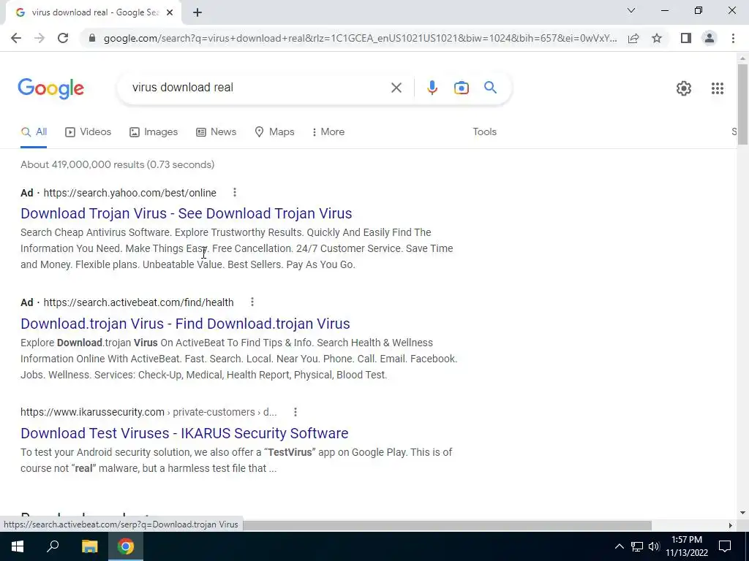Go back to the previous page
Viewport: 749px width, 561px height.
pos(16,38)
